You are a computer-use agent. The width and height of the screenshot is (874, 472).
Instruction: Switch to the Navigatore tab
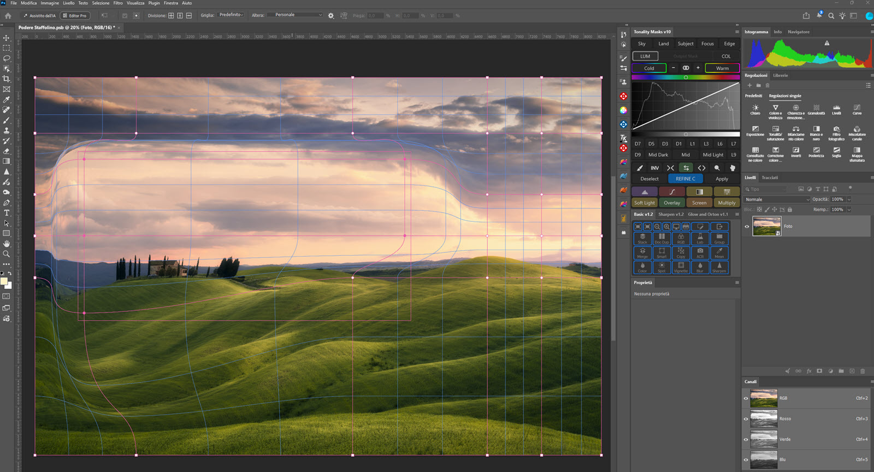pos(799,32)
